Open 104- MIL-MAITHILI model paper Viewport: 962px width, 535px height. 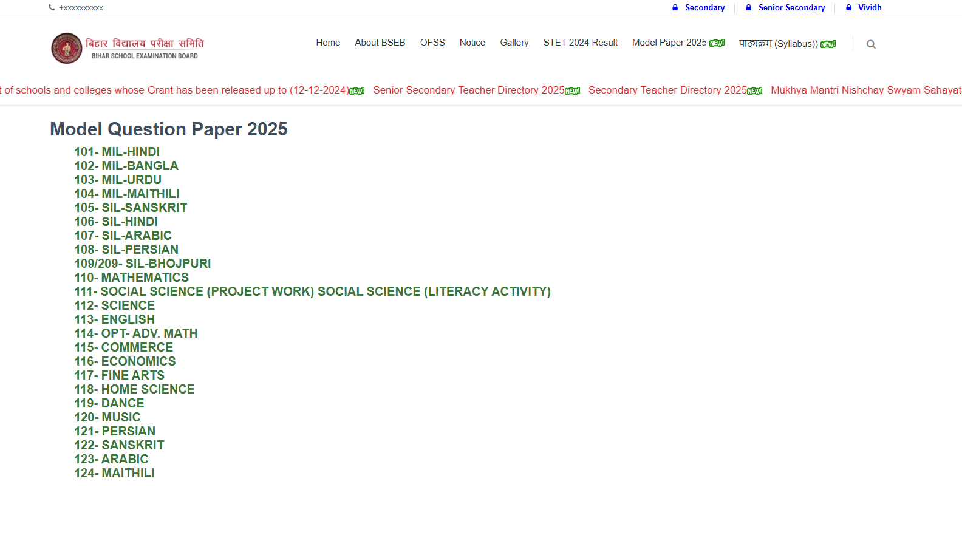tap(127, 194)
